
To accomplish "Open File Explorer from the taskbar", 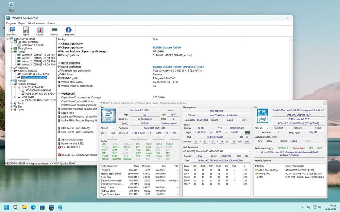I will (24, 207).
